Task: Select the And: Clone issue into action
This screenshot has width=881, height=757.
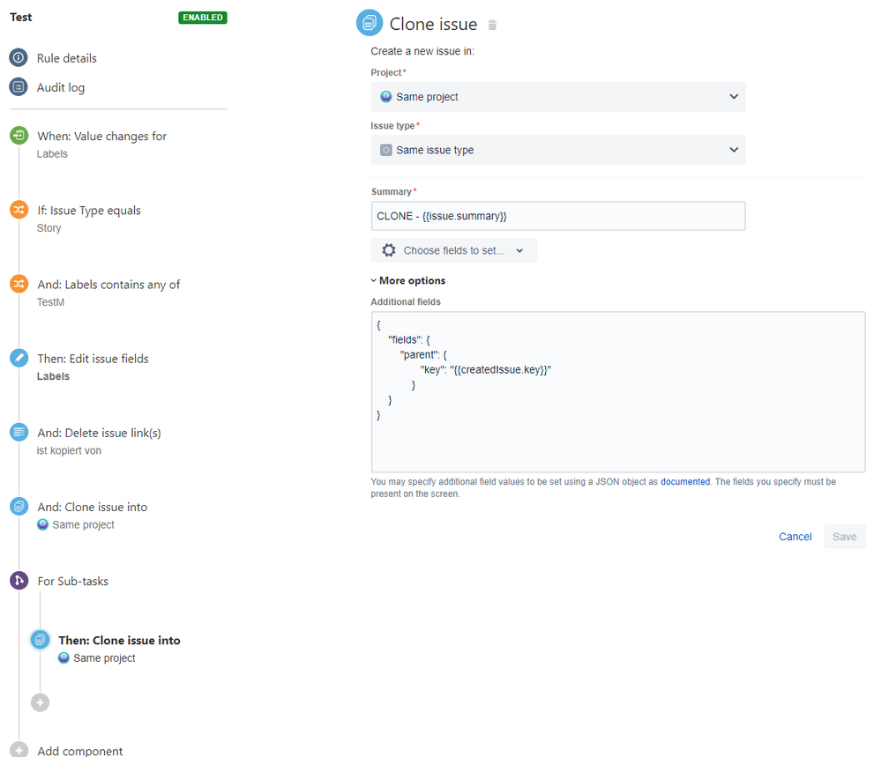Action: (x=92, y=507)
